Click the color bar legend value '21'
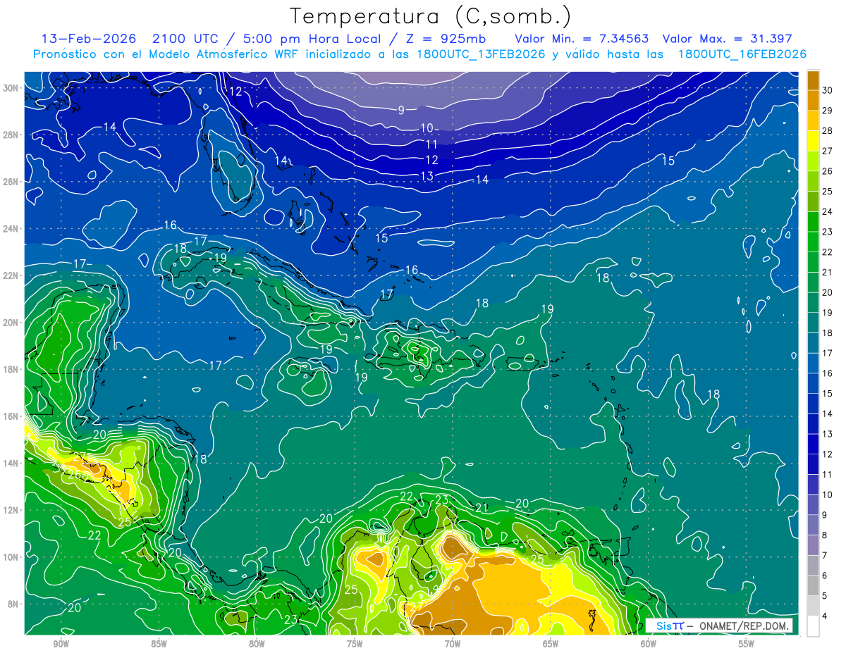Screen dimensions: 846x653 [828, 272]
